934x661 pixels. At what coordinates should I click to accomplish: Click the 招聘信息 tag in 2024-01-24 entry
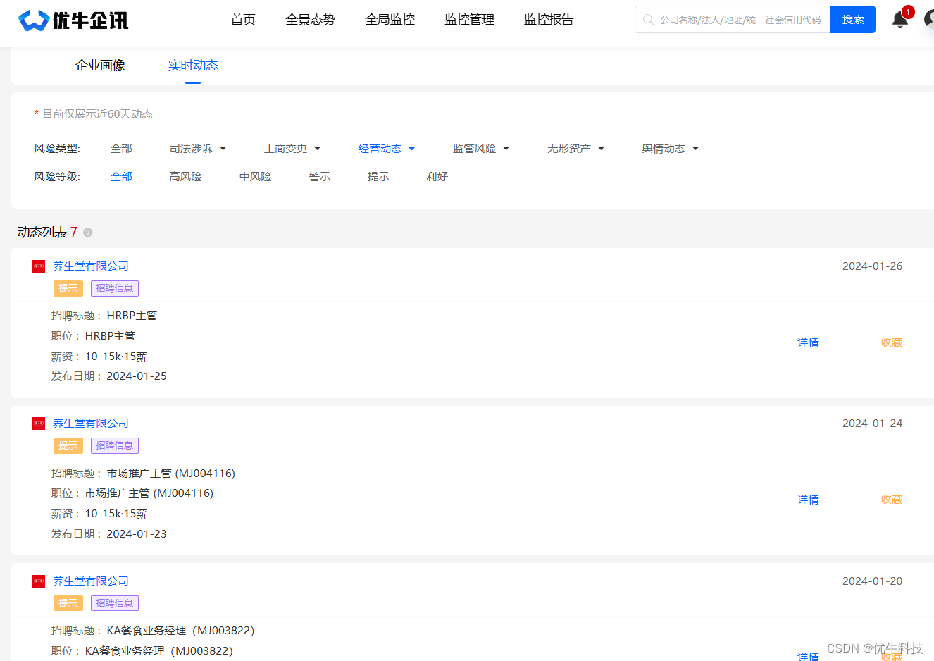point(115,445)
